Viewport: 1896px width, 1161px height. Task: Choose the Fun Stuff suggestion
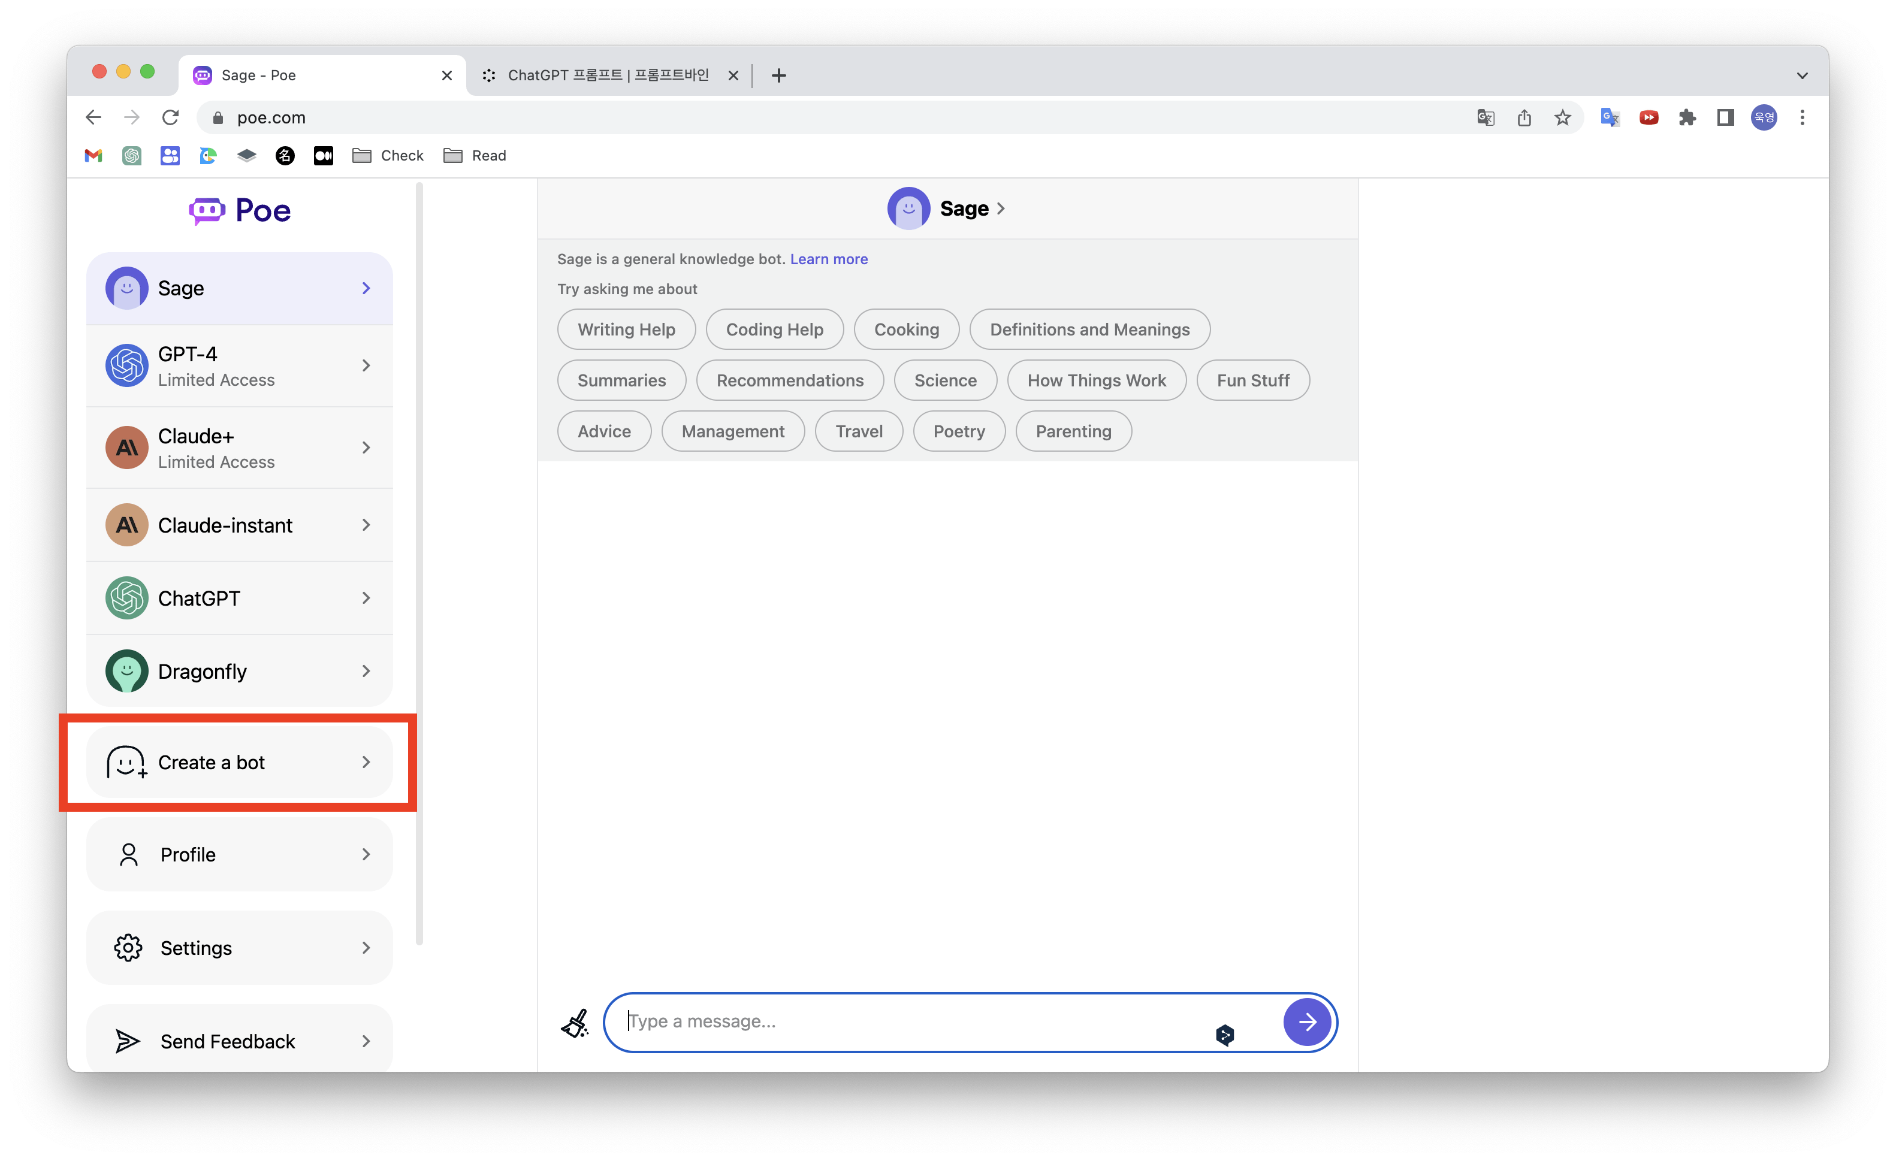(1252, 380)
